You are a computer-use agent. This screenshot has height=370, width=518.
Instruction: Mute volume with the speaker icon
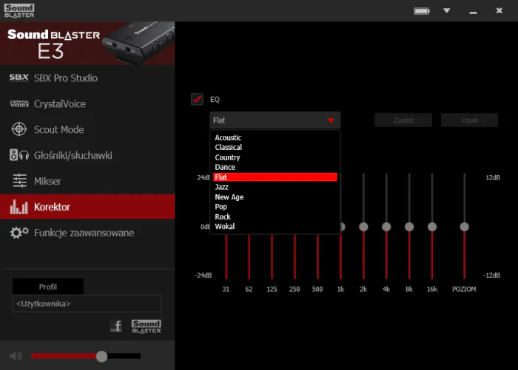point(16,356)
